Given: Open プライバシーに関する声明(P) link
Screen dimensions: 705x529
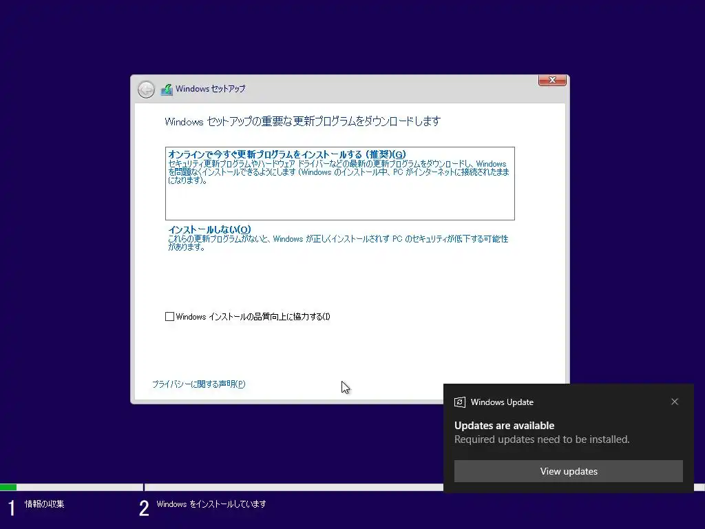Looking at the screenshot, I should click(199, 384).
